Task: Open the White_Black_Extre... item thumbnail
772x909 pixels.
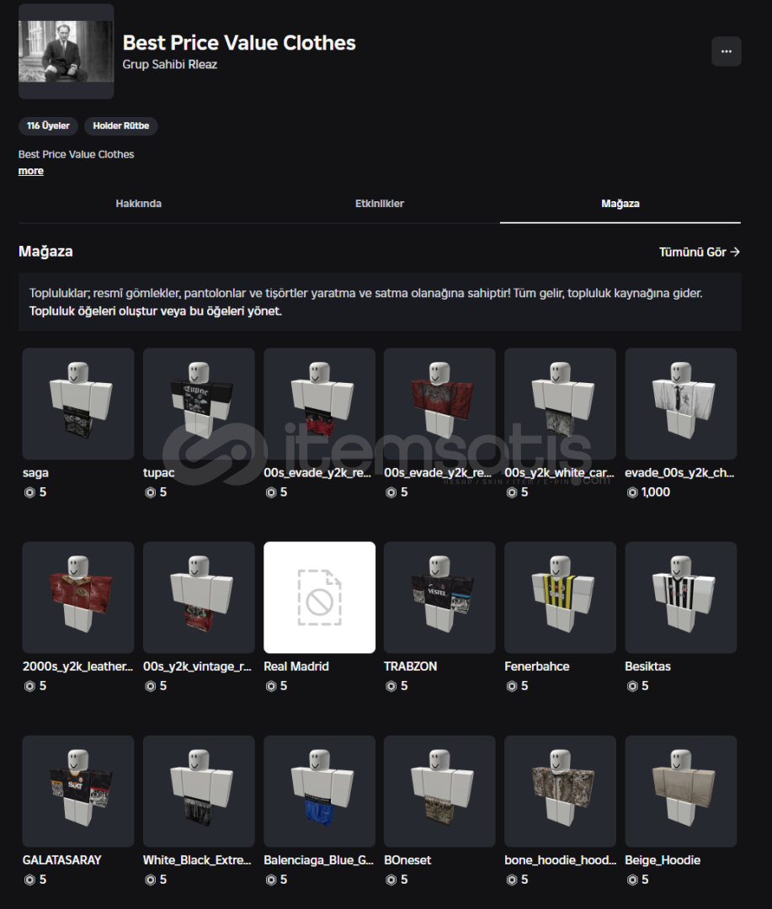Action: 199,791
